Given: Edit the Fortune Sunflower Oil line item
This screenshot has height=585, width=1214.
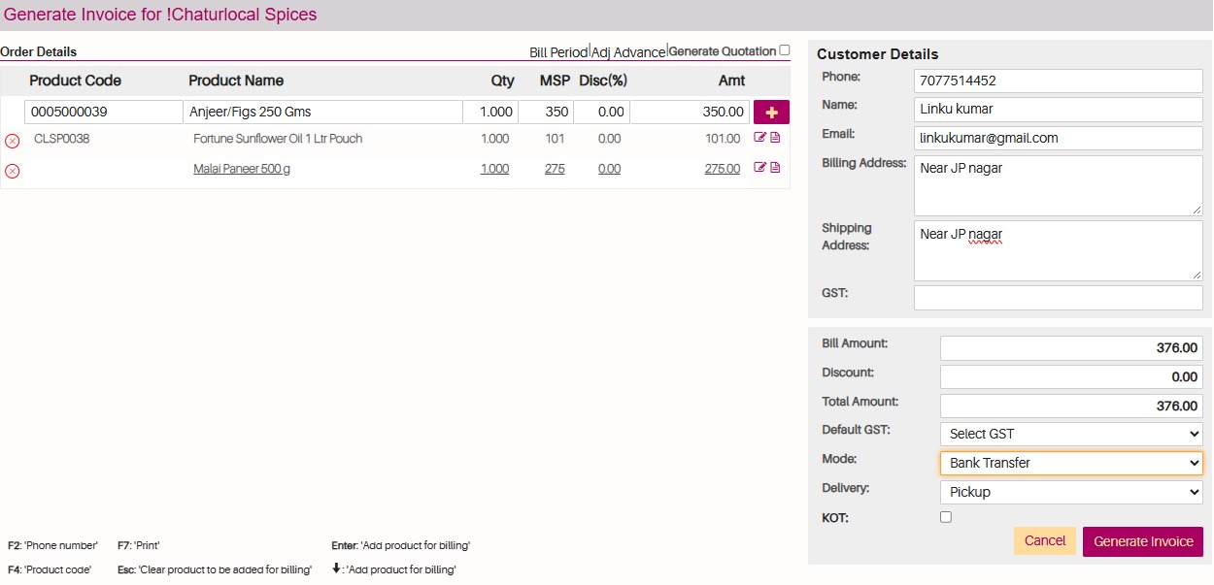Looking at the screenshot, I should 760,138.
